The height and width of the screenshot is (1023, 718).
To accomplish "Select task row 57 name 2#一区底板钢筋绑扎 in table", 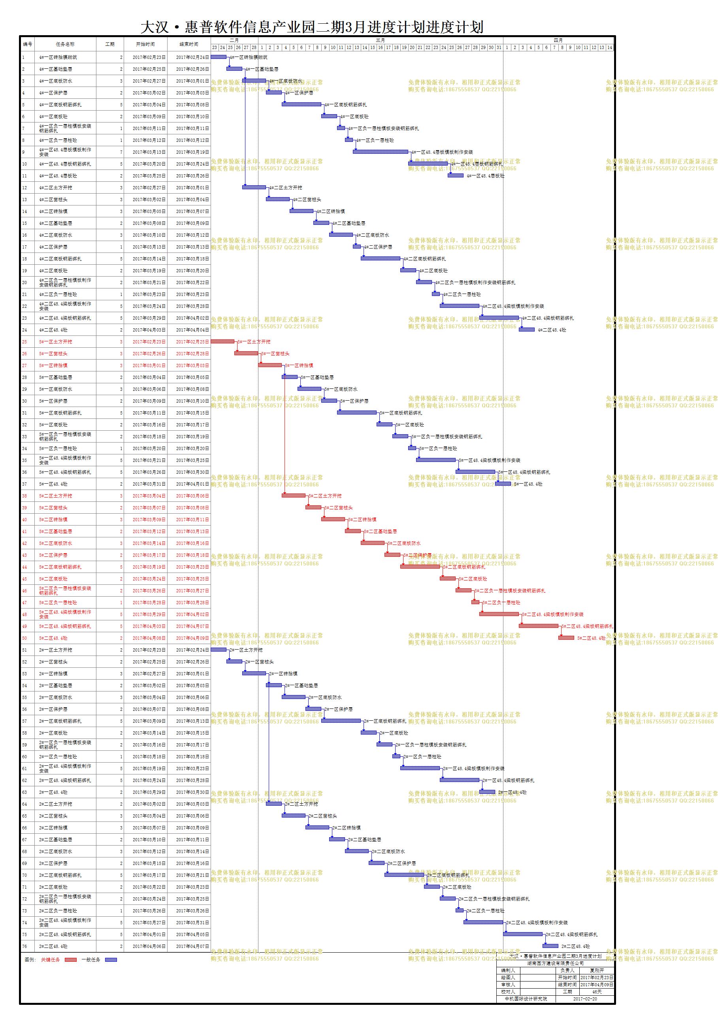I will (60, 722).
